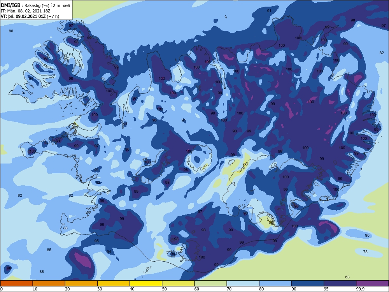
Task: Click the 78 value in the southeast ocean
Action: point(365,252)
